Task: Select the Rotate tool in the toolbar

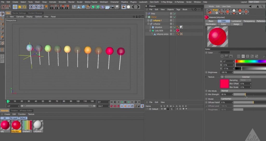Action: click(25, 7)
